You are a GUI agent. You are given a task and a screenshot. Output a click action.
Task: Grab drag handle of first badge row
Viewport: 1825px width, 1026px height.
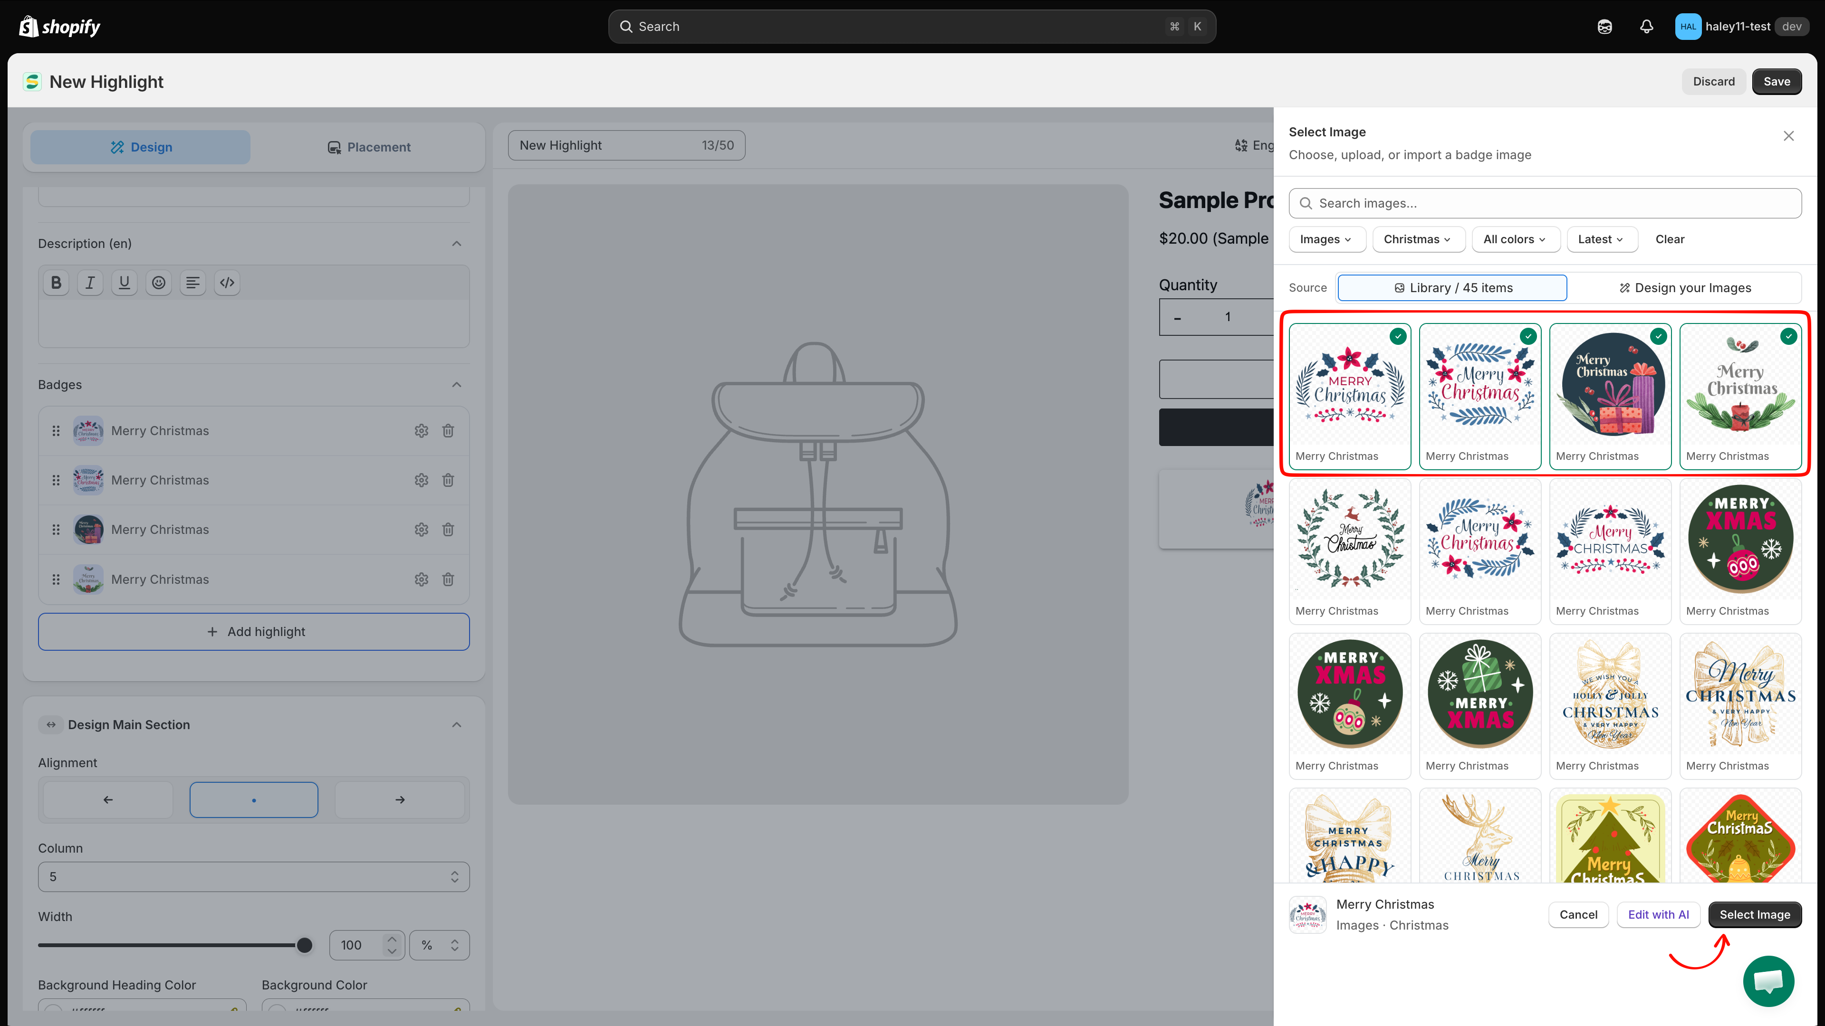pos(56,430)
